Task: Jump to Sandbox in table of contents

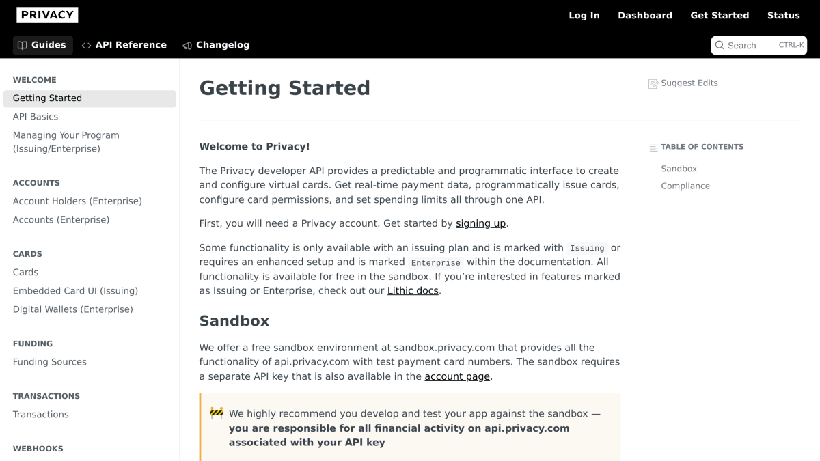Action: coord(679,169)
